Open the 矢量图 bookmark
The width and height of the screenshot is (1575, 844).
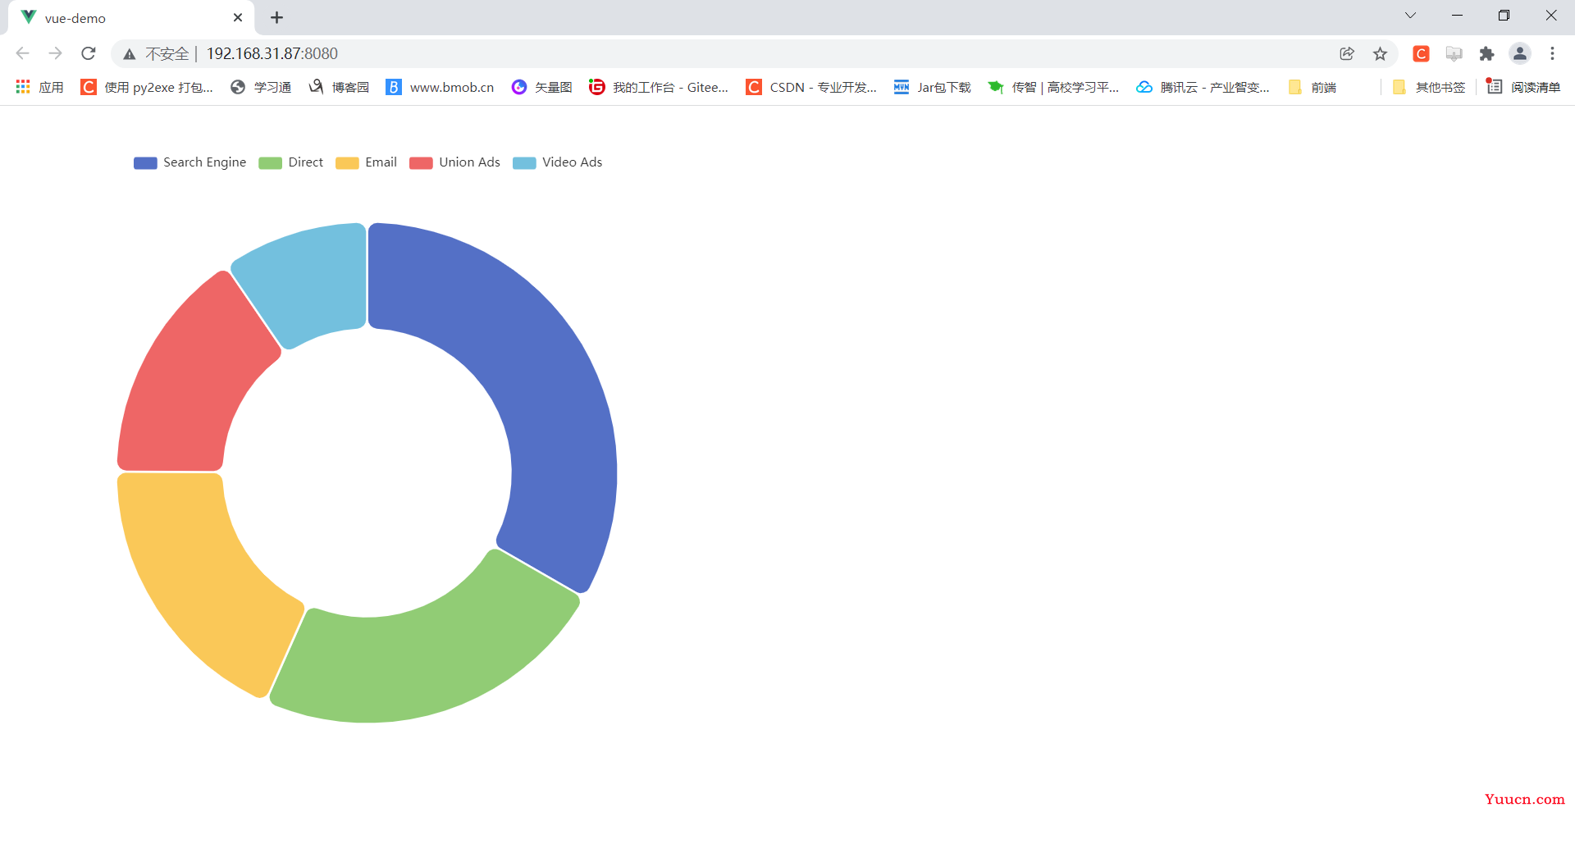pyautogui.click(x=541, y=87)
